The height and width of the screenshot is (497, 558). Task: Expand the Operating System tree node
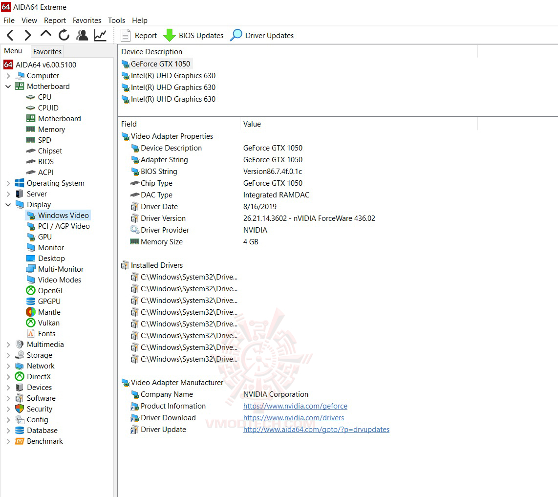pyautogui.click(x=8, y=183)
